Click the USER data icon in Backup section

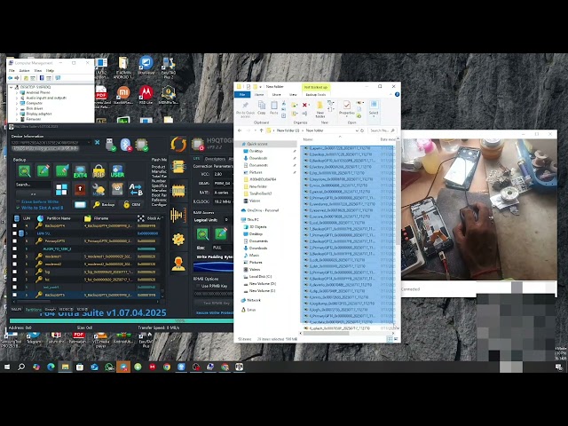117,171
